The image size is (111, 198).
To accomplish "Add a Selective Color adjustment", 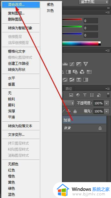I will tap(79, 80).
